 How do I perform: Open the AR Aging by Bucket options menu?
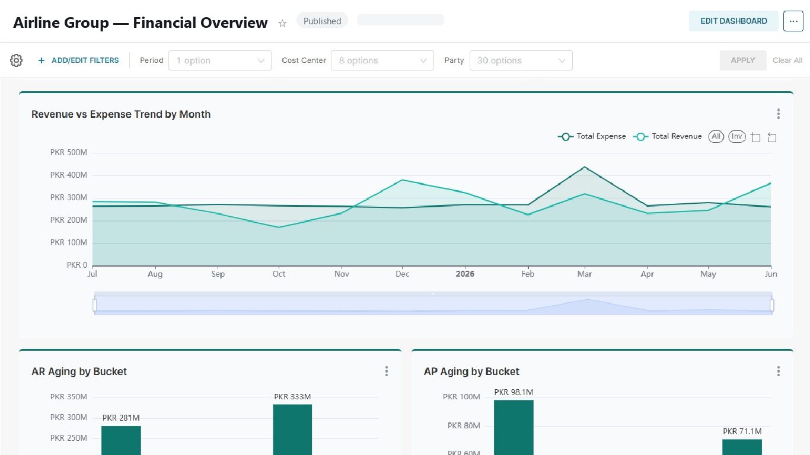coord(386,371)
